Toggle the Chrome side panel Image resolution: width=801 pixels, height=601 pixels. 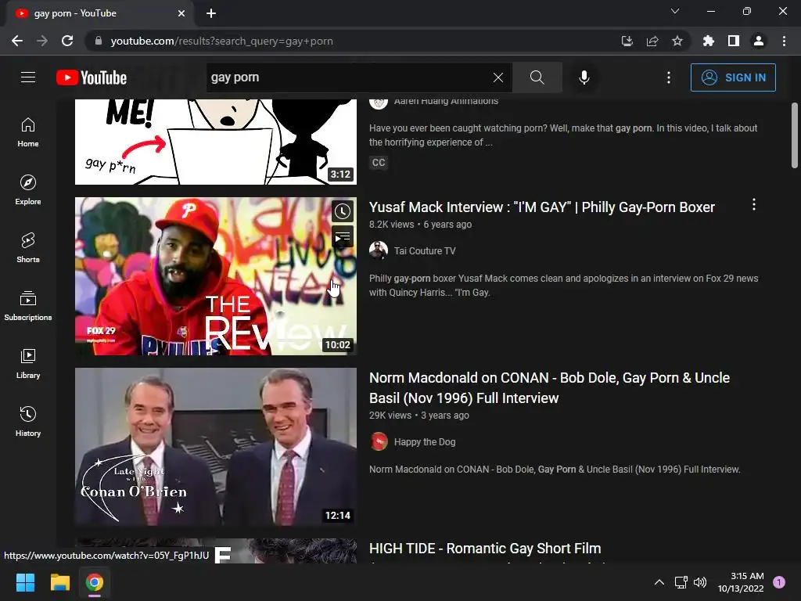pos(734,41)
